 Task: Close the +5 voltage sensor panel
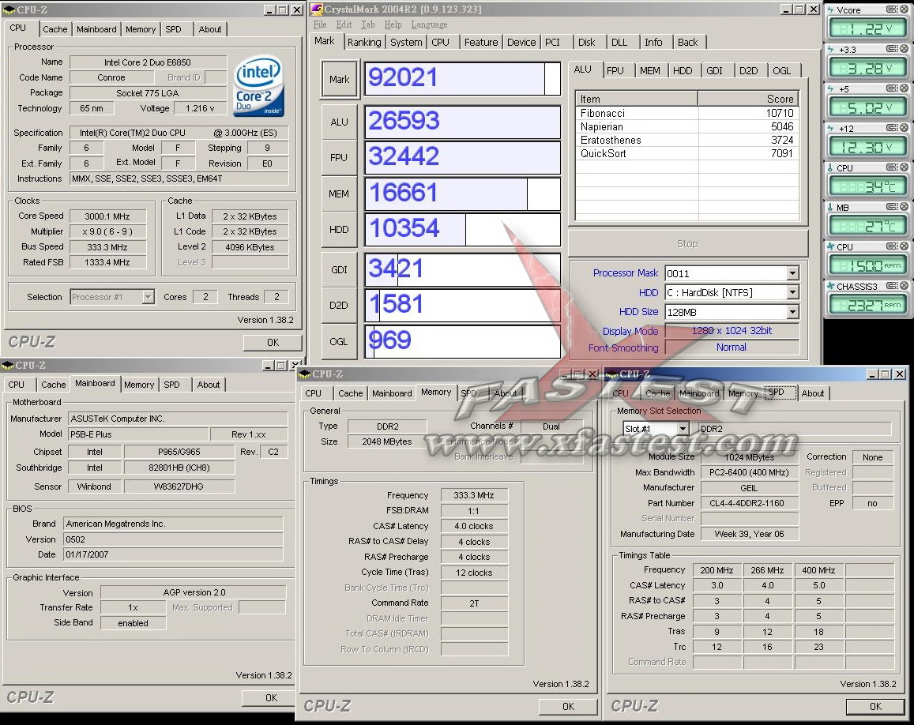click(x=904, y=88)
